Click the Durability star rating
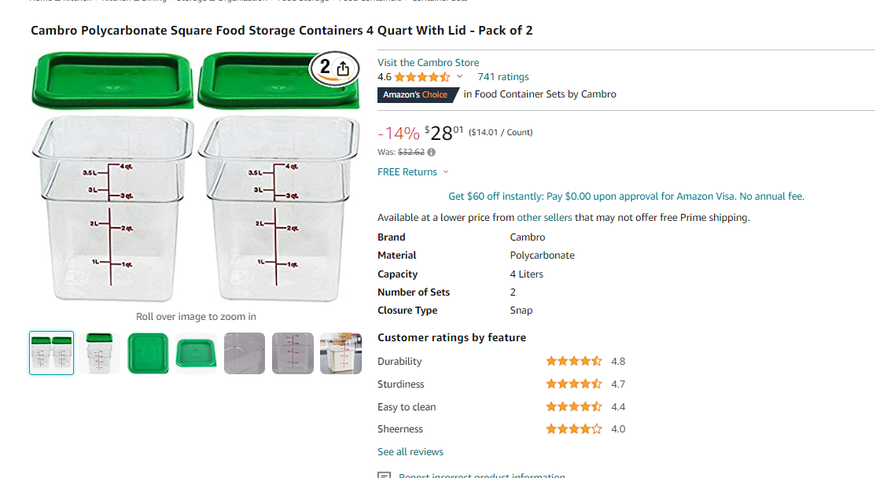This screenshot has width=887, height=478. 573,361
